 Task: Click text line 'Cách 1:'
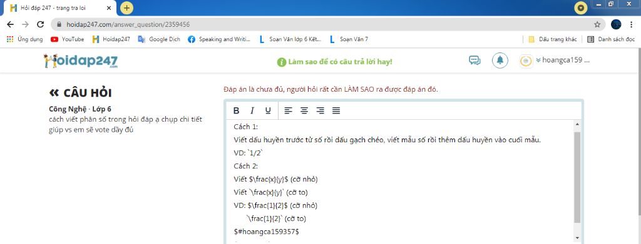(245, 127)
